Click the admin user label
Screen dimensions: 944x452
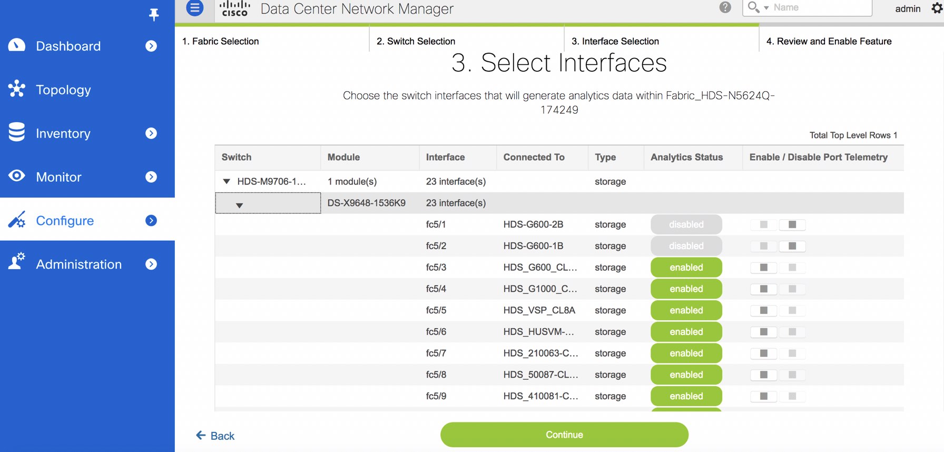point(908,8)
